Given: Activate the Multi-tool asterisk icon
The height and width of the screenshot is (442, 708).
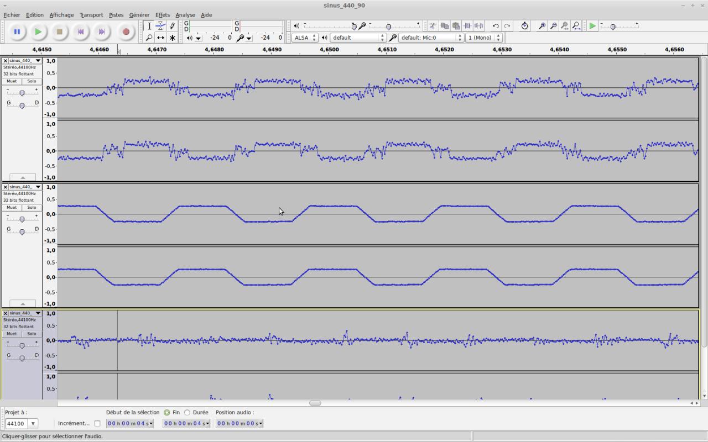Looking at the screenshot, I should (x=172, y=38).
